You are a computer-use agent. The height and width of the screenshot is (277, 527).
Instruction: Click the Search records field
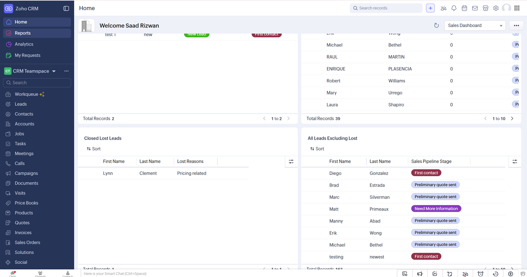pos(386,8)
